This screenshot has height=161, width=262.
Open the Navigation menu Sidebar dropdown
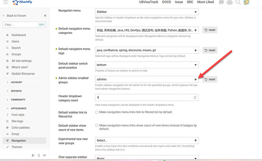tap(147, 12)
